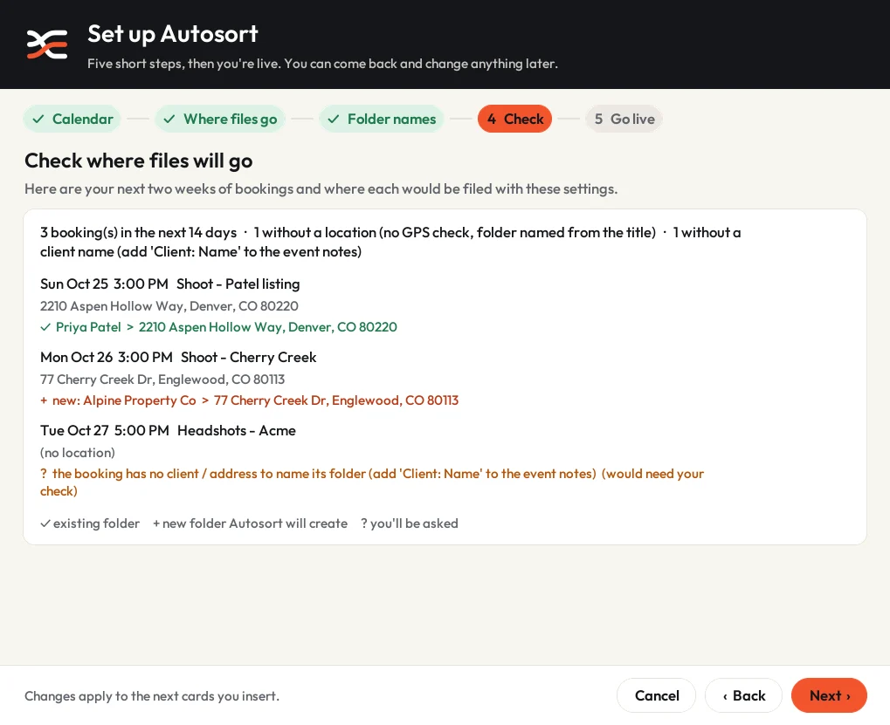The image size is (890, 725).
Task: Click the you'll be asked legend entry
Action: (410, 523)
